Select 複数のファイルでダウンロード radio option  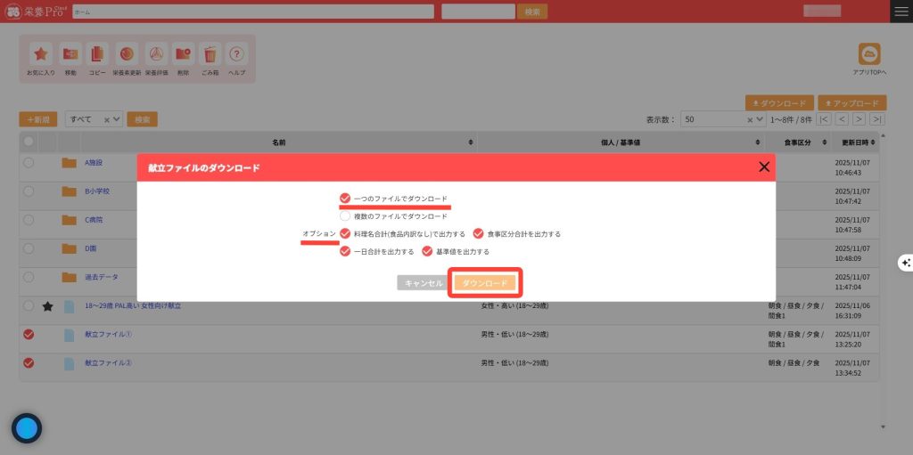pyautogui.click(x=345, y=215)
